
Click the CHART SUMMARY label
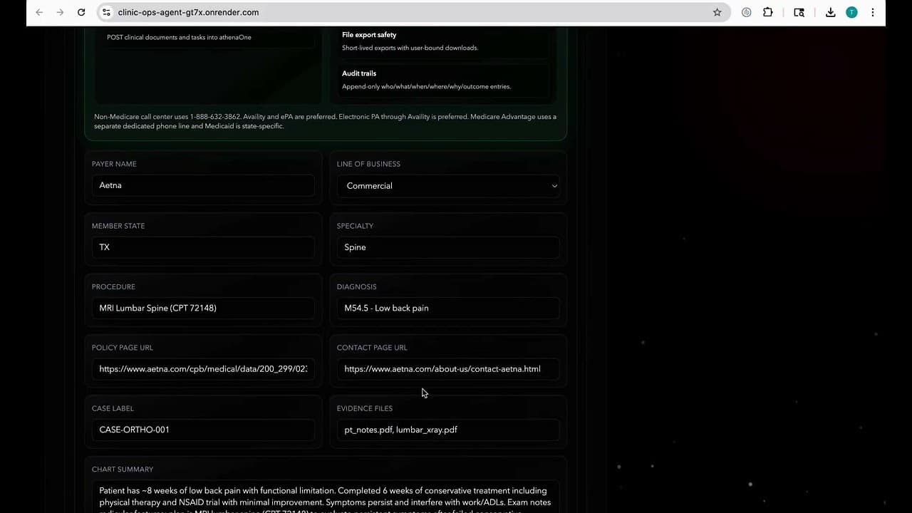pos(123,470)
